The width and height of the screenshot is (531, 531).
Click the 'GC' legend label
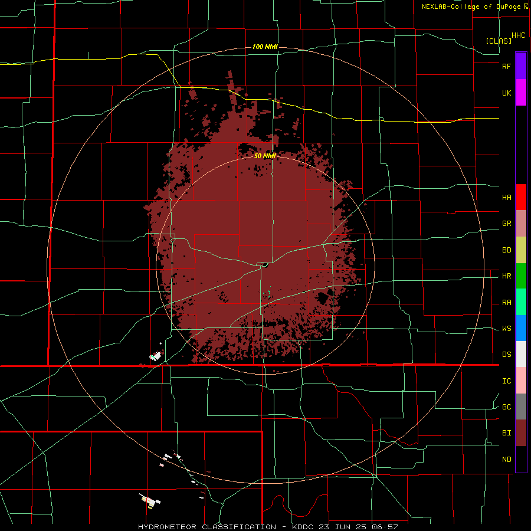pyautogui.click(x=506, y=407)
